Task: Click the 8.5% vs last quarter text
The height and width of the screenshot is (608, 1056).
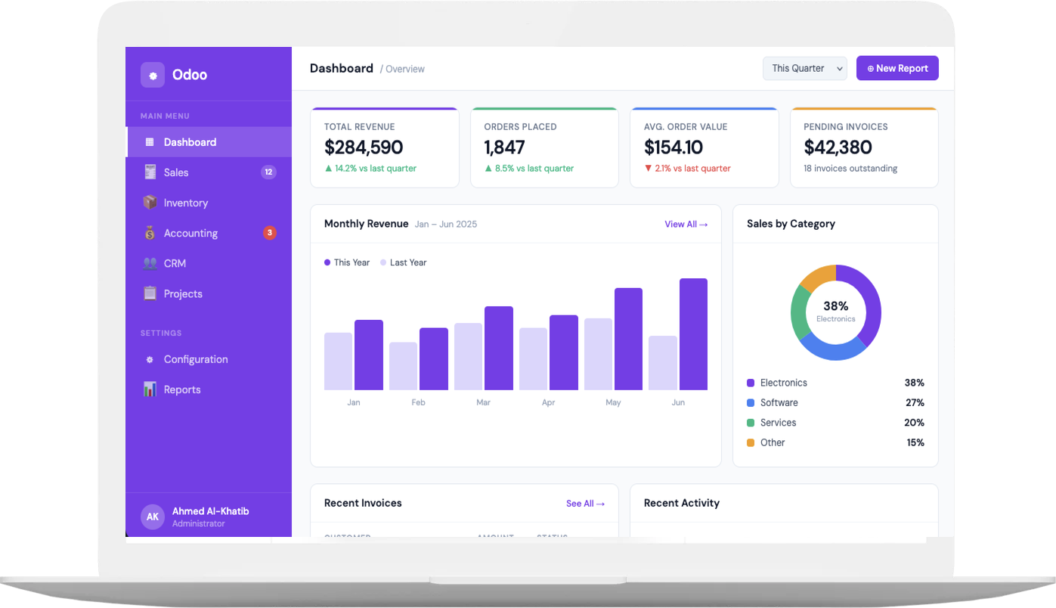Action: pos(529,169)
